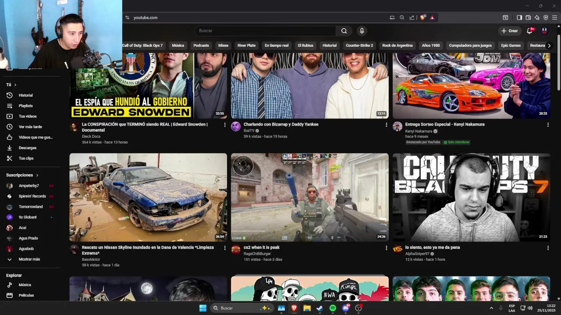Image resolution: width=561 pixels, height=315 pixels.
Task: Open the account avatar menu
Action: 544,31
